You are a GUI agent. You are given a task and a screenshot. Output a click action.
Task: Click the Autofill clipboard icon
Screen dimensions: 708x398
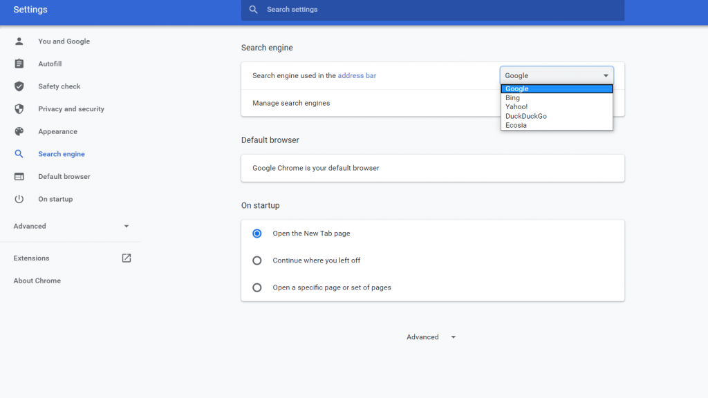pyautogui.click(x=19, y=64)
